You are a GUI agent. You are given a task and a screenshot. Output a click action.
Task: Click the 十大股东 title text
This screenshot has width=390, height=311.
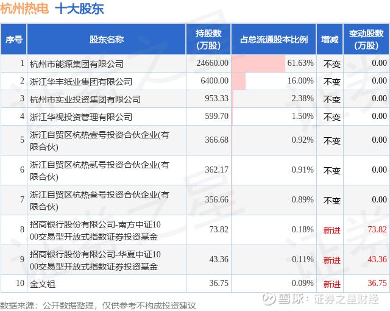tap(79, 9)
